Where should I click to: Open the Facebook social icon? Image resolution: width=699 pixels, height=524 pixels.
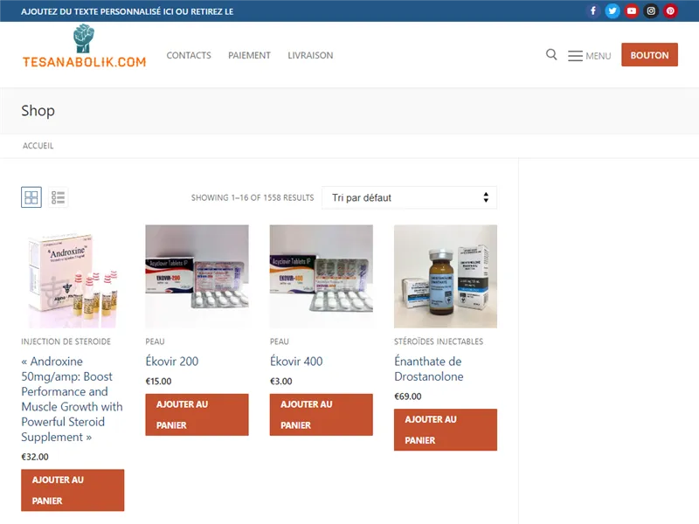click(593, 11)
